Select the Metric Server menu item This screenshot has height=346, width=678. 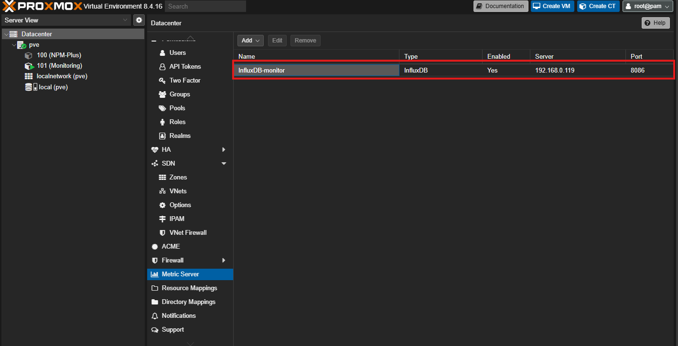[x=190, y=274]
